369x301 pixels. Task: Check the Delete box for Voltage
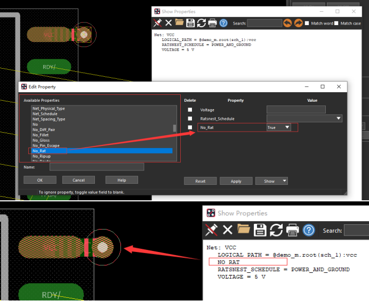tap(190, 110)
